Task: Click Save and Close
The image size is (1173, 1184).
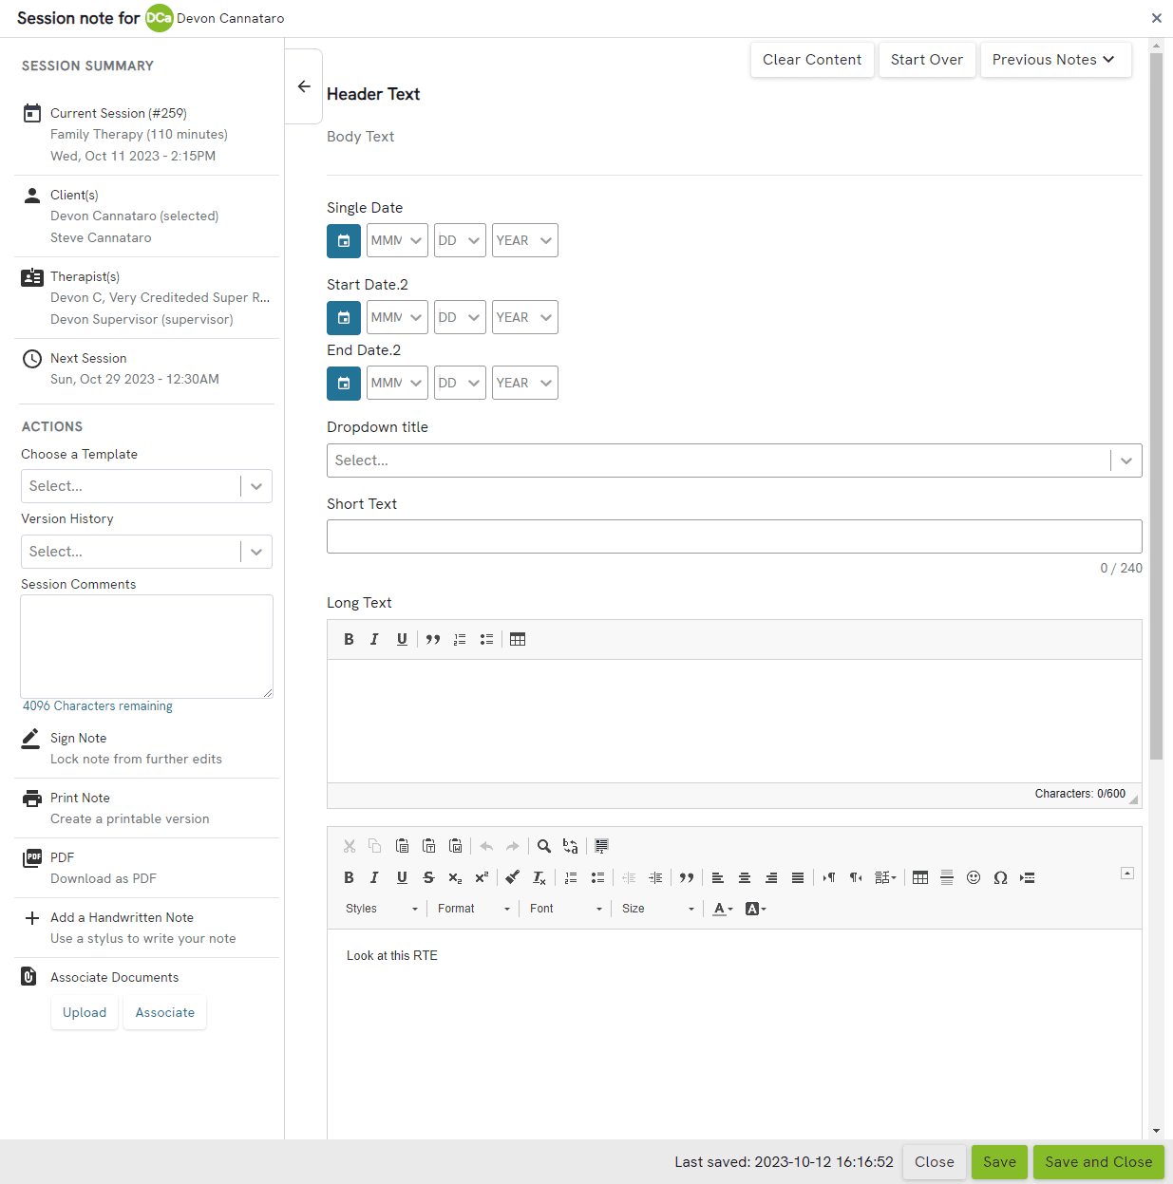Action: coord(1098,1161)
